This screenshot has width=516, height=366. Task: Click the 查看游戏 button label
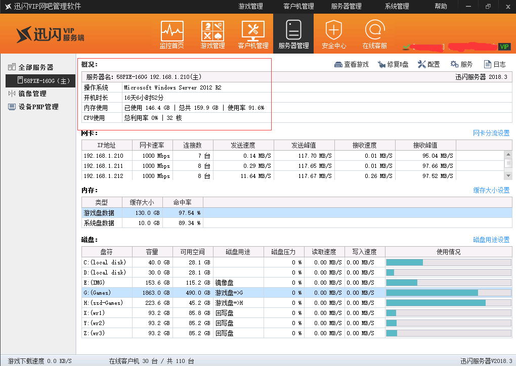pyautogui.click(x=357, y=64)
